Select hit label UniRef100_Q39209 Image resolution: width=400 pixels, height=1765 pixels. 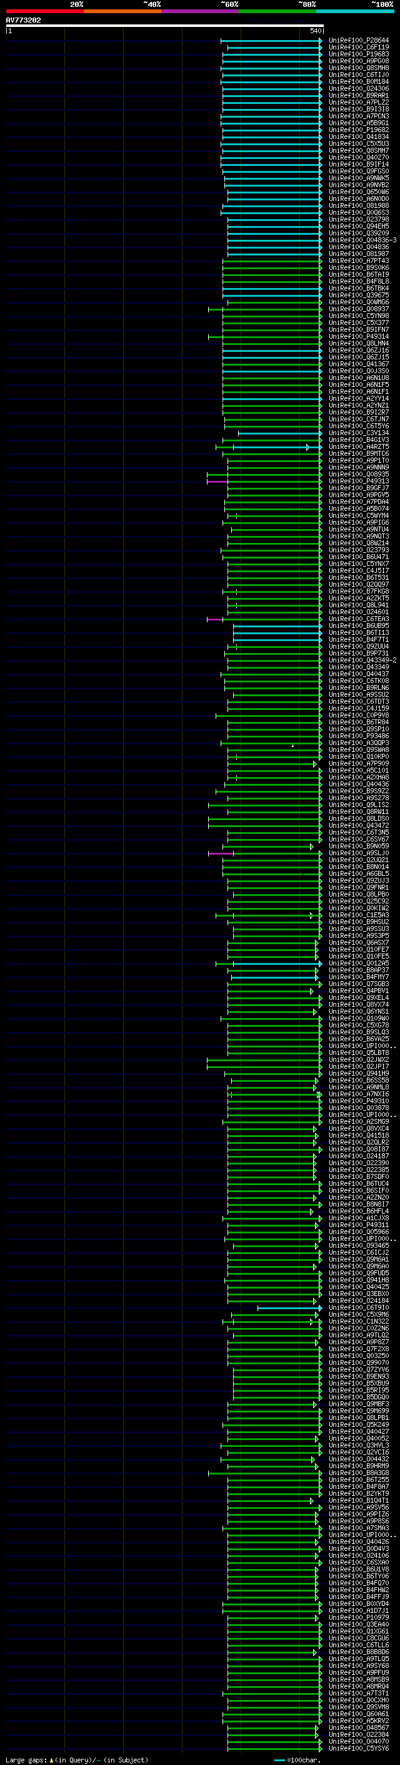tap(359, 233)
